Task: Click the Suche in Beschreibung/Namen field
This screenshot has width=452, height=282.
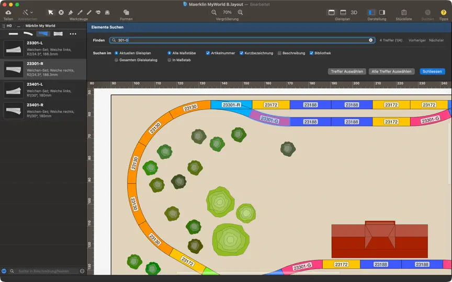Action: tap(47, 271)
